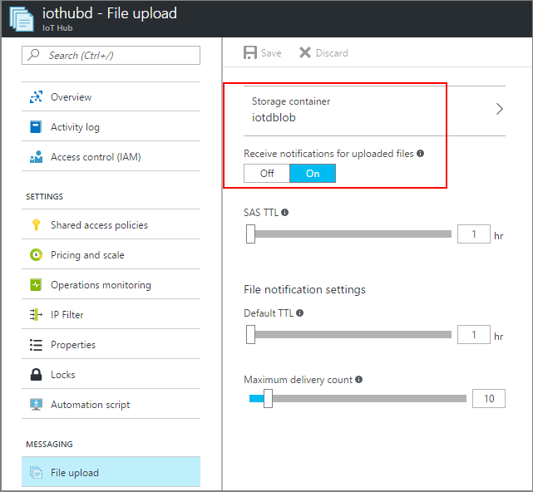
Task: Open the IP Filter settings
Action: tap(111, 314)
